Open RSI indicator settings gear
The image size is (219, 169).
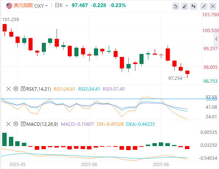(x=16, y=89)
